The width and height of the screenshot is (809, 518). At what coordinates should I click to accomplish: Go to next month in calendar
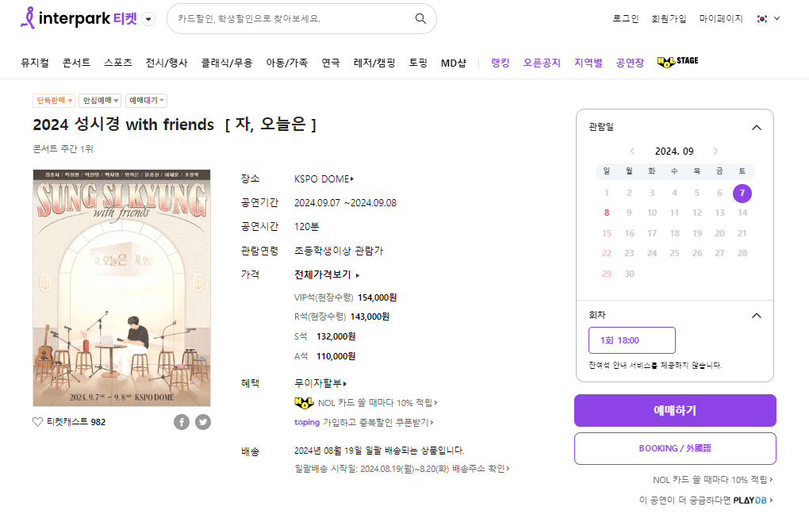click(715, 152)
